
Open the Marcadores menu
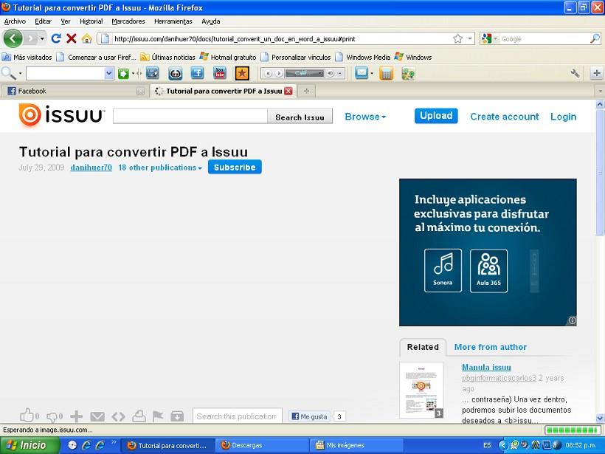128,21
